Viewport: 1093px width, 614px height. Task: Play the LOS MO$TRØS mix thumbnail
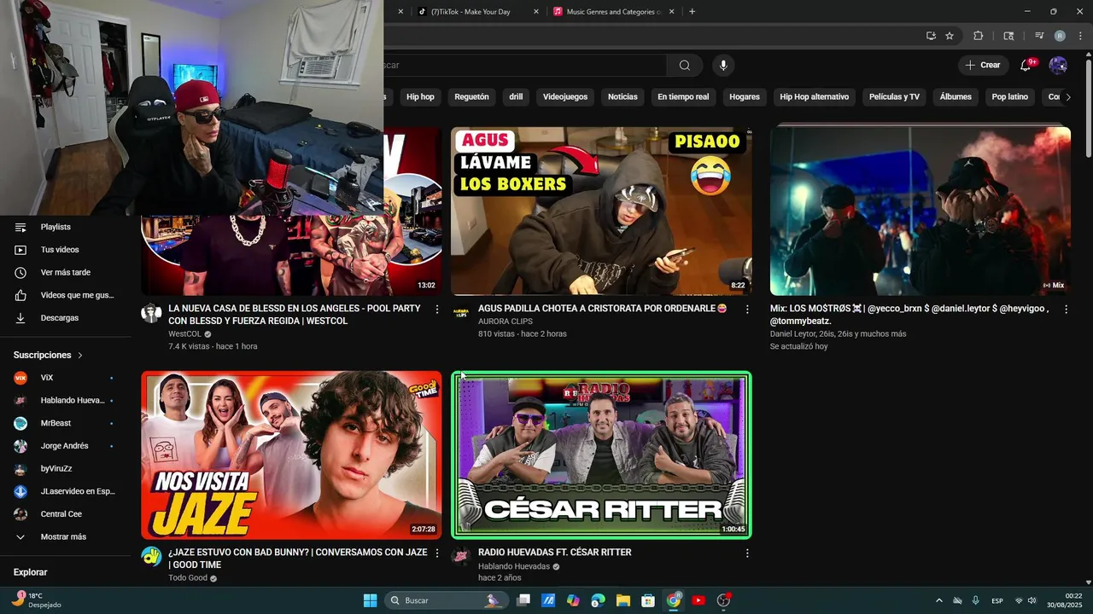coord(921,211)
